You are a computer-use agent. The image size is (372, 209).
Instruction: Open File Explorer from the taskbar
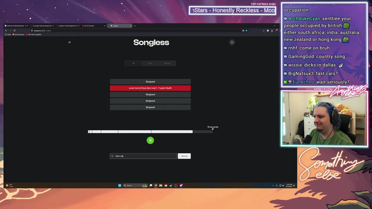161,185
